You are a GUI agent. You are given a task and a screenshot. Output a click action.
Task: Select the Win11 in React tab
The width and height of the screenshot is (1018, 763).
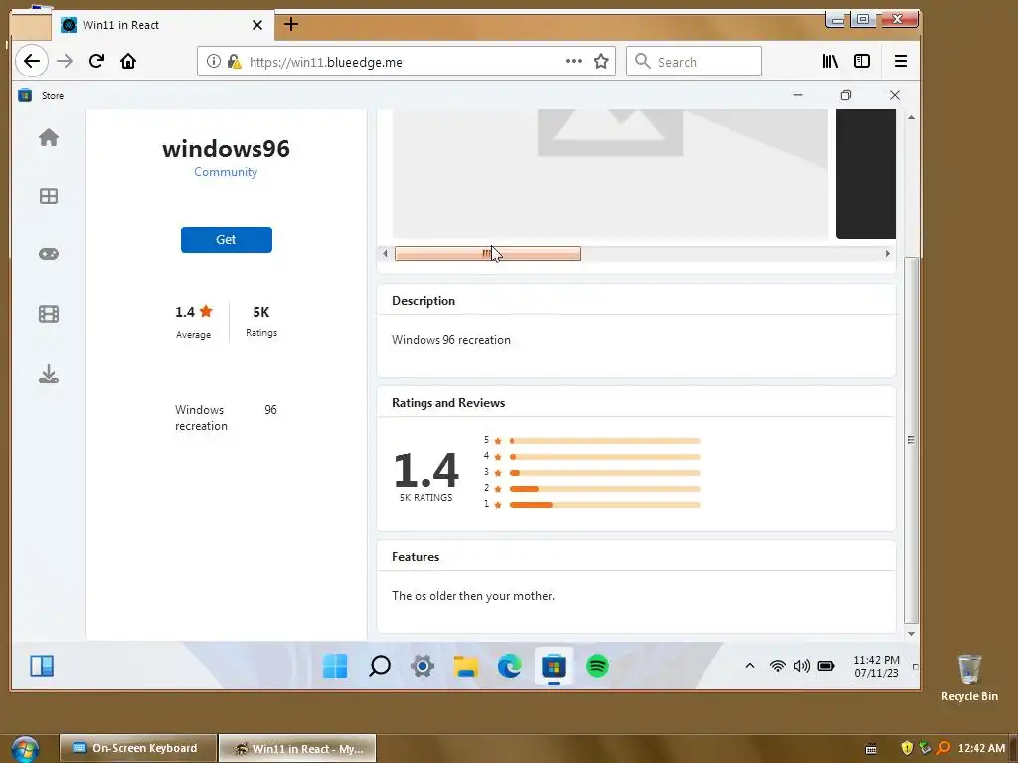[162, 25]
